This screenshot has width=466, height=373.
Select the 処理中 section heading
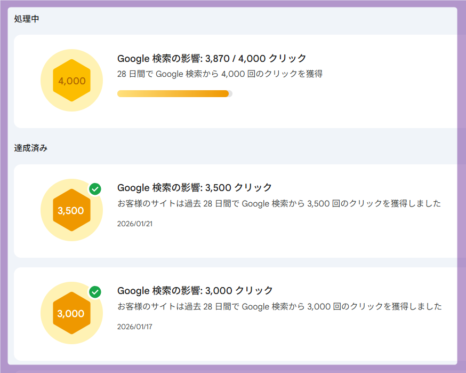(27, 19)
